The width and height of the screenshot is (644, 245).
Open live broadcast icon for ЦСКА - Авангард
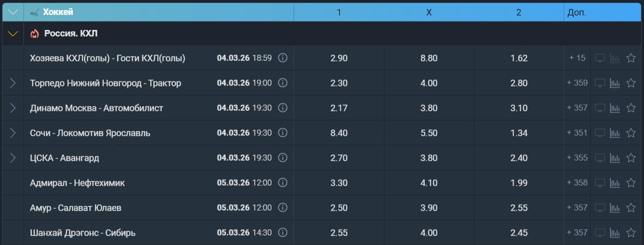(x=600, y=158)
